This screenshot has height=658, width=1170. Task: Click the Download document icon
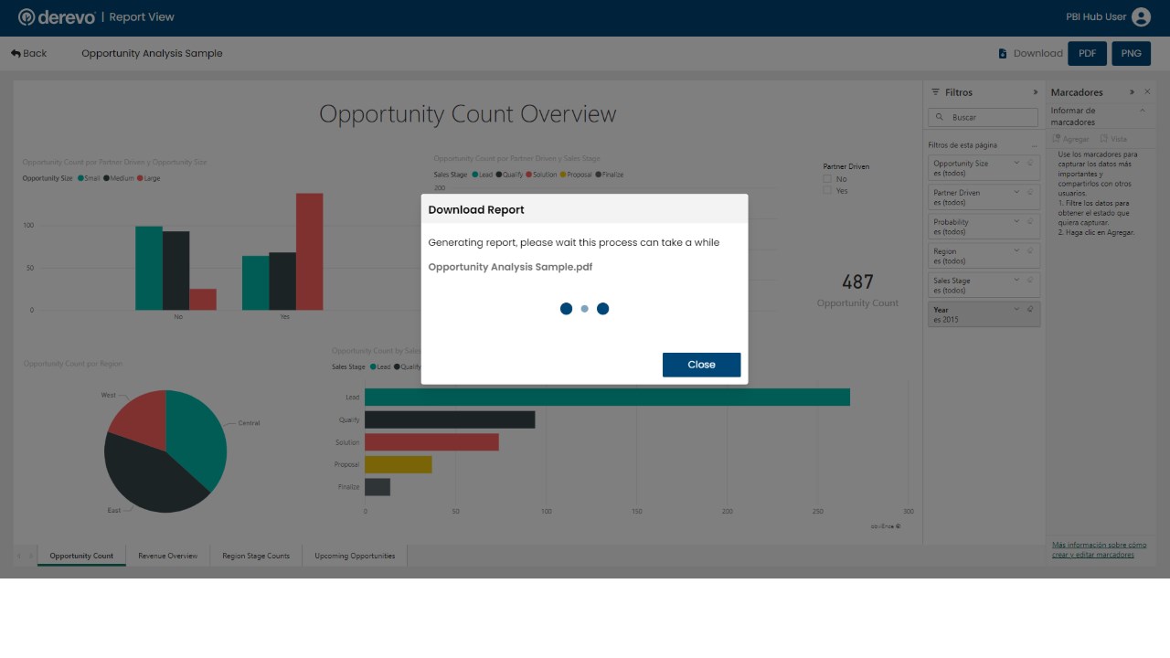(1003, 53)
